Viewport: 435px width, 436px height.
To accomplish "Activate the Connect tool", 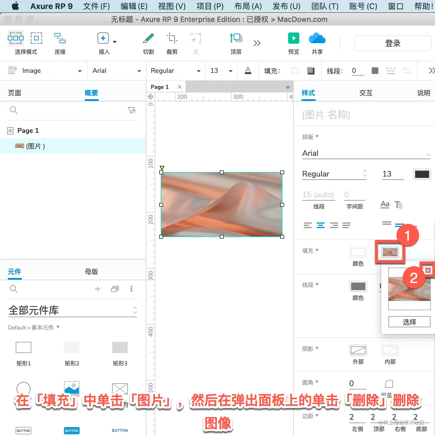I will tap(60, 38).
